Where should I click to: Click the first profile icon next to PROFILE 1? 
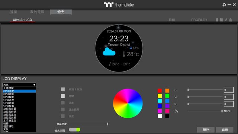pos(217,20)
